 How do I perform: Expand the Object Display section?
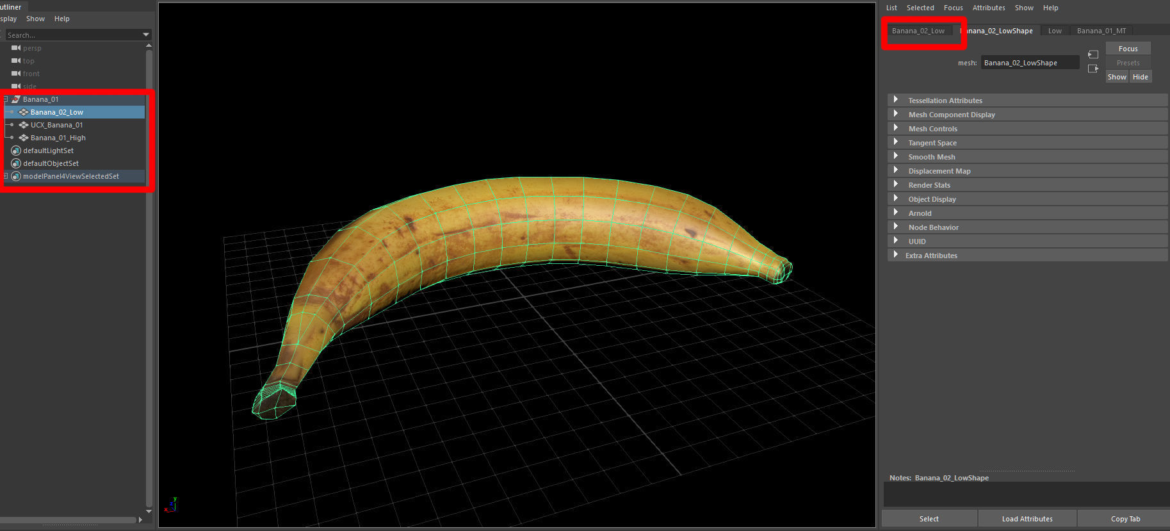click(896, 199)
